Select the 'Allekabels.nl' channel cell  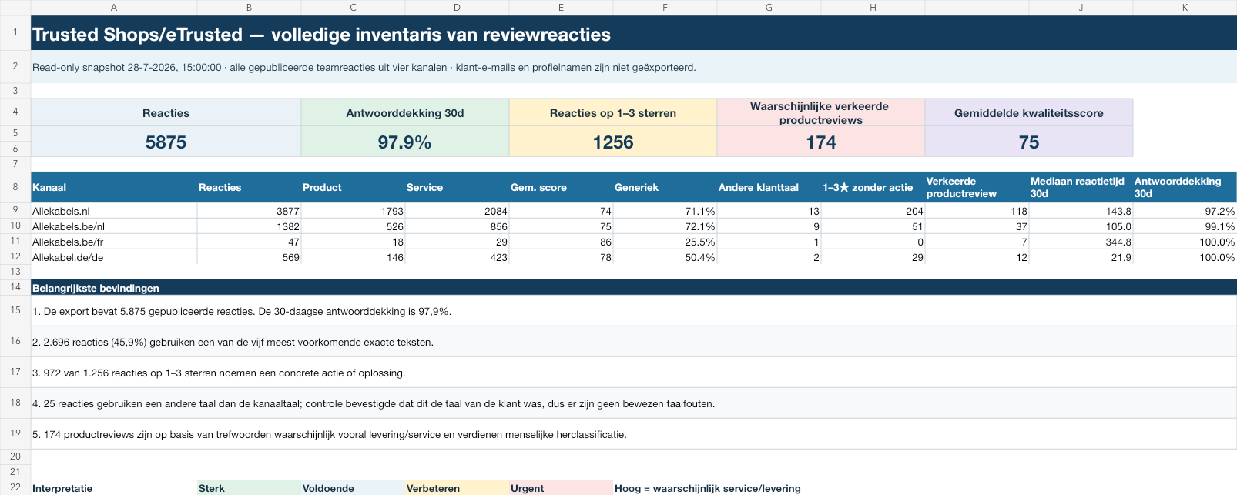pos(114,211)
